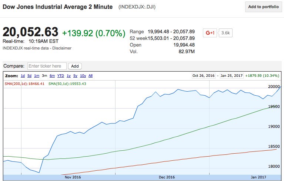The width and height of the screenshot is (284, 181).
Task: Click the 18500 y-axis label
Action: click(x=274, y=147)
